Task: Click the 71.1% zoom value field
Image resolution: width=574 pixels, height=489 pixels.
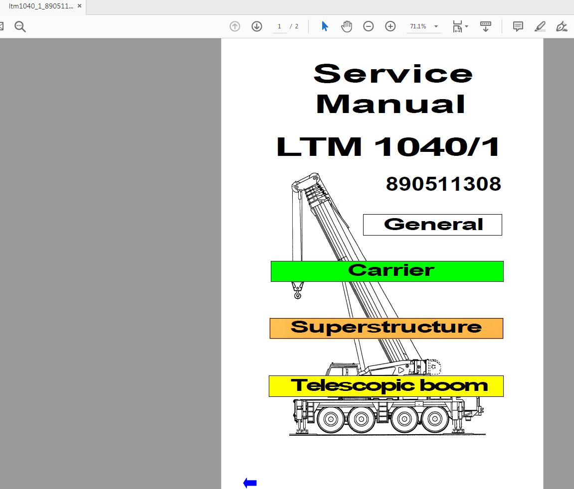Action: click(418, 26)
